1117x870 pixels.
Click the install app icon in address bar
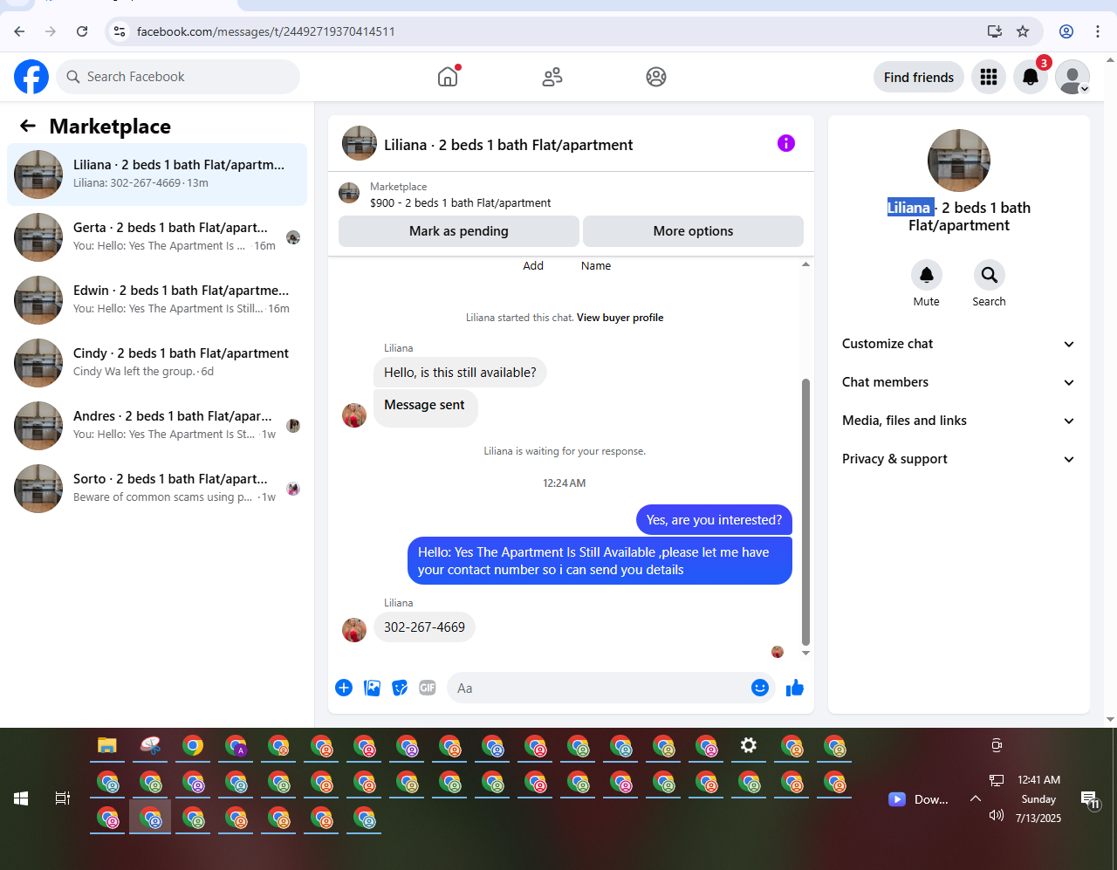click(994, 31)
